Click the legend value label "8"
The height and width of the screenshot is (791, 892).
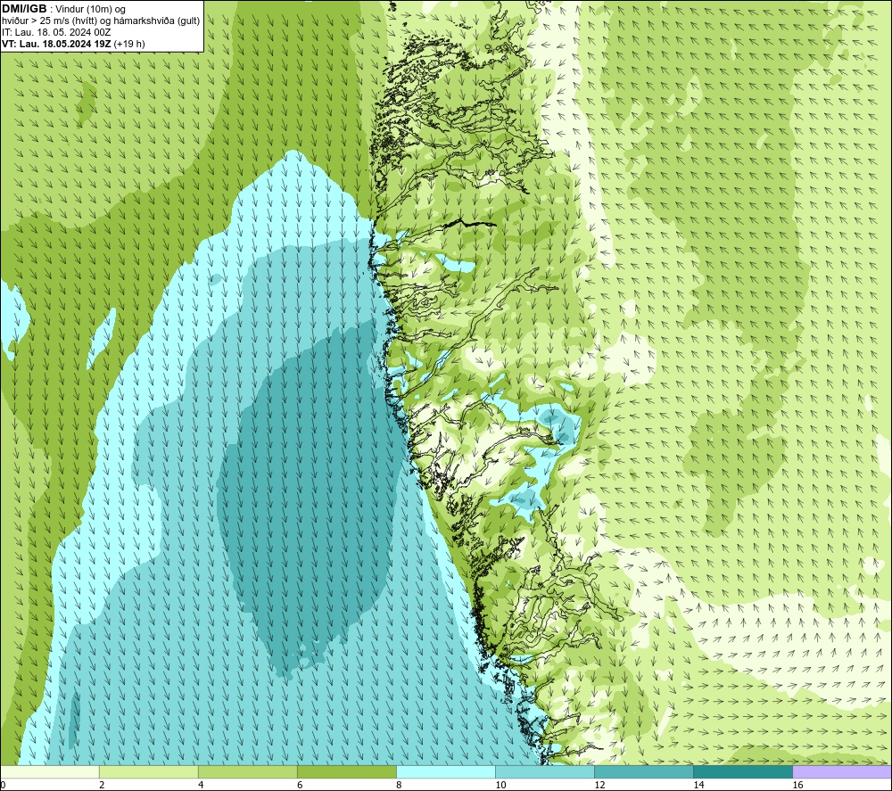point(399,785)
